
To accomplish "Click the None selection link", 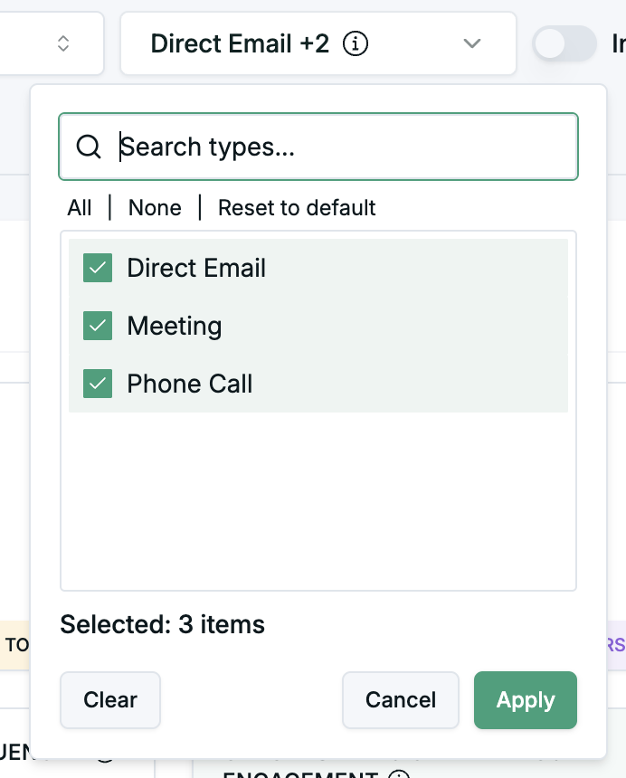I will (155, 208).
